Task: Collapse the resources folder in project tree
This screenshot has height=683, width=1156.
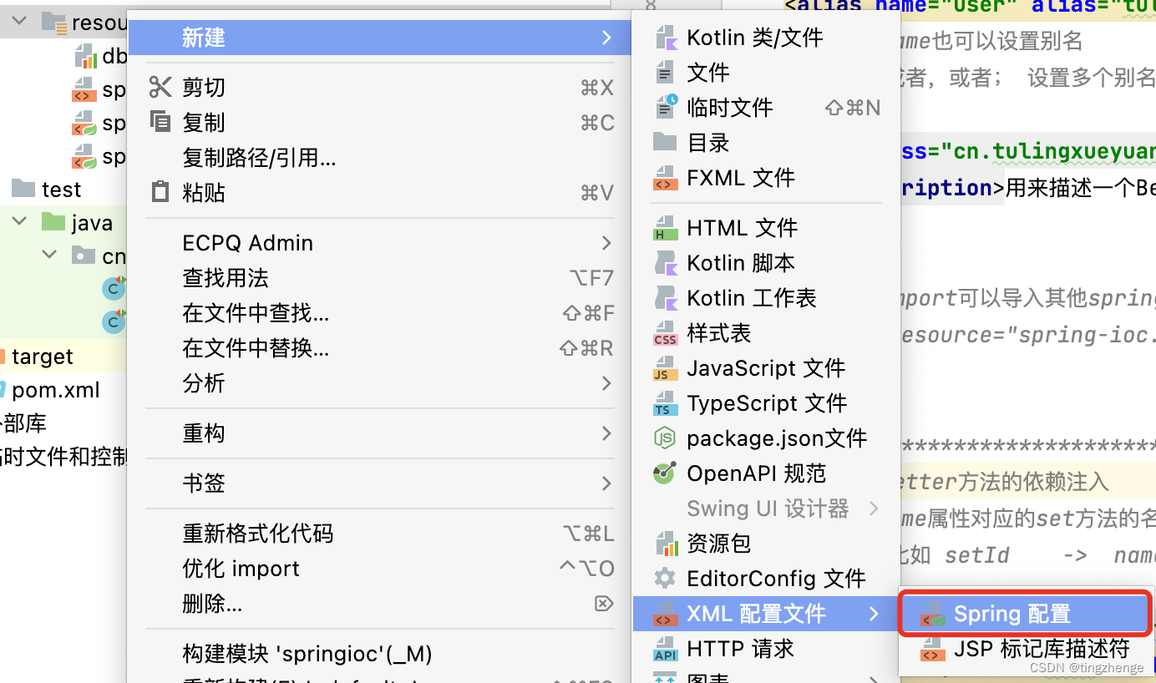Action: [x=19, y=21]
